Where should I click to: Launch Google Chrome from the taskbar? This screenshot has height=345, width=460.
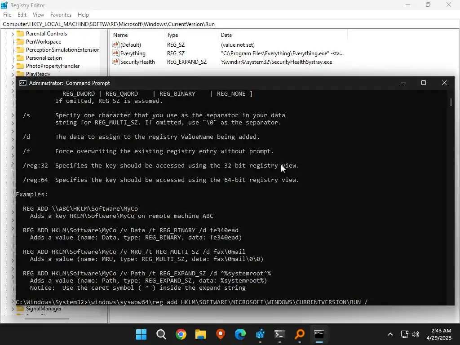click(x=181, y=334)
